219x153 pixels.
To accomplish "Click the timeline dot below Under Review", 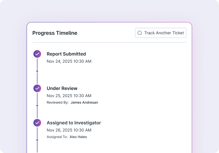I will pos(37,105).
